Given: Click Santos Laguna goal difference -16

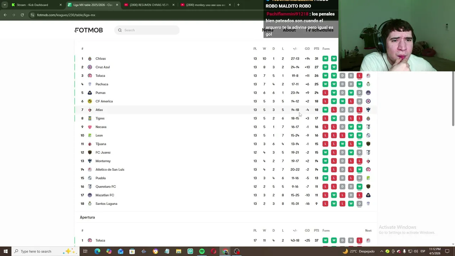Looking at the screenshot, I should tap(307, 204).
